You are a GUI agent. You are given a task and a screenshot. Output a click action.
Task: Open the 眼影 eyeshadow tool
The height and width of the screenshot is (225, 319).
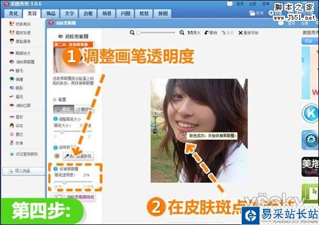point(17,88)
